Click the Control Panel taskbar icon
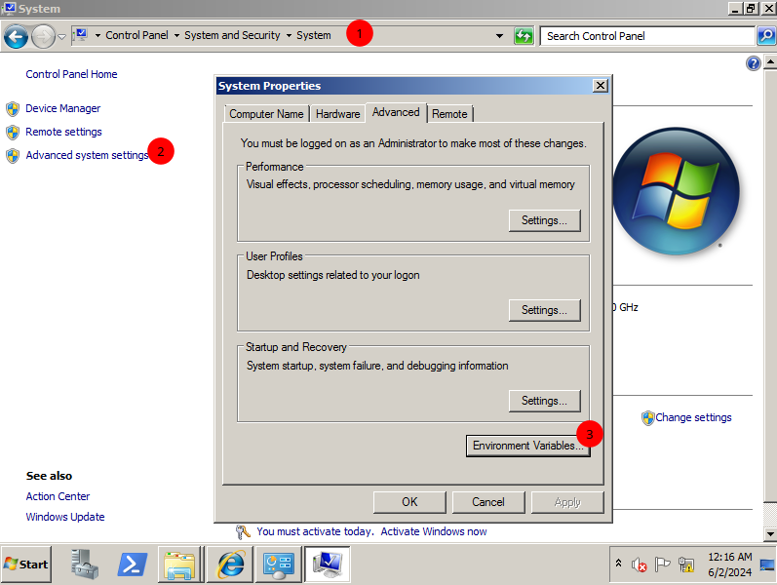Screen dimensions: 777x585 (x=279, y=564)
